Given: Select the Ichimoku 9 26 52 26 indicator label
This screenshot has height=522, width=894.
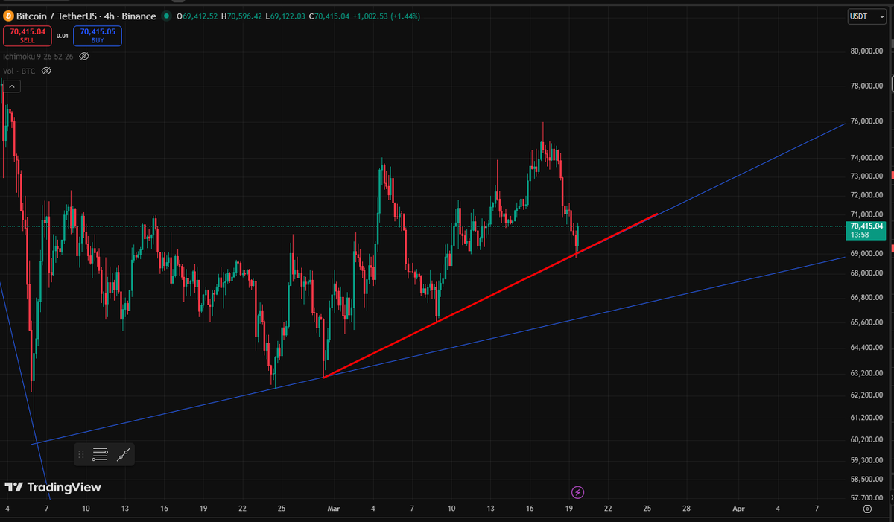Looking at the screenshot, I should [38, 56].
